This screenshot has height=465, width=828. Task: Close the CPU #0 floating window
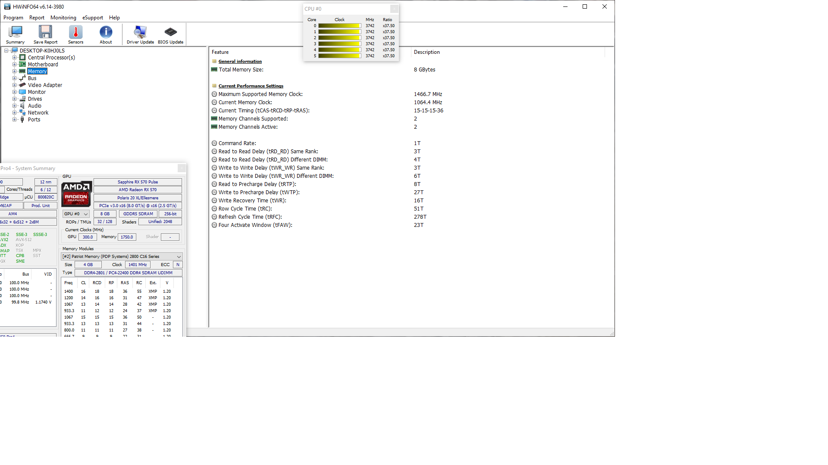(x=394, y=9)
